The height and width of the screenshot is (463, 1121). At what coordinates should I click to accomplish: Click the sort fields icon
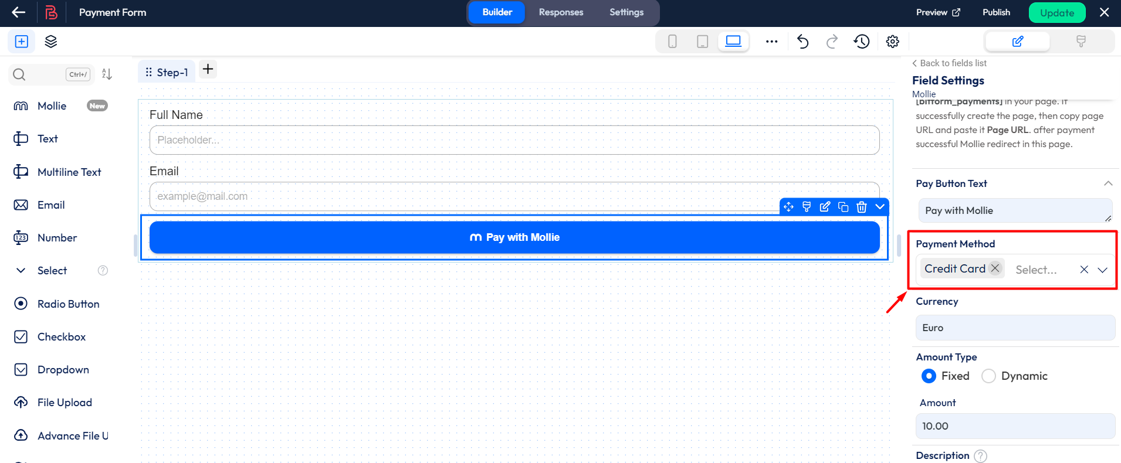[107, 74]
